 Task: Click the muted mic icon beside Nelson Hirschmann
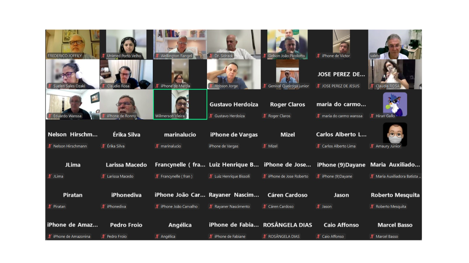tap(50, 146)
